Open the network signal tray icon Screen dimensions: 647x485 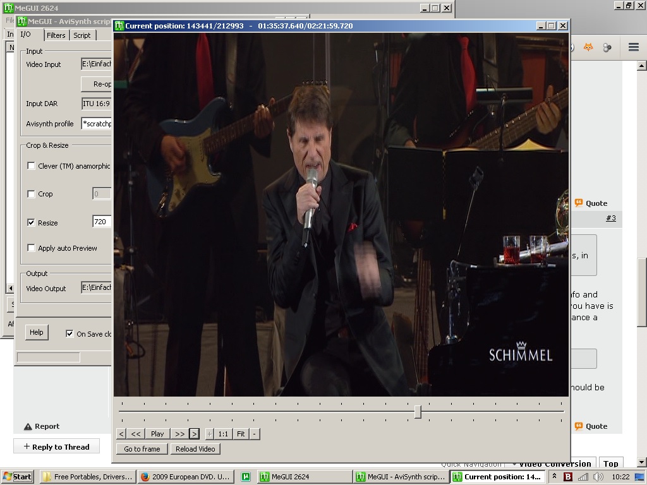583,477
